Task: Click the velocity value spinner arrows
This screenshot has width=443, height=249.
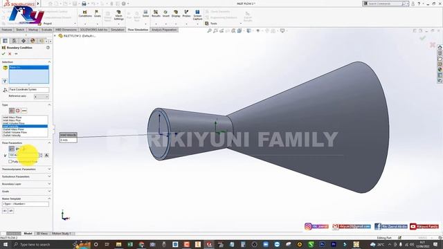Action: click(41, 155)
